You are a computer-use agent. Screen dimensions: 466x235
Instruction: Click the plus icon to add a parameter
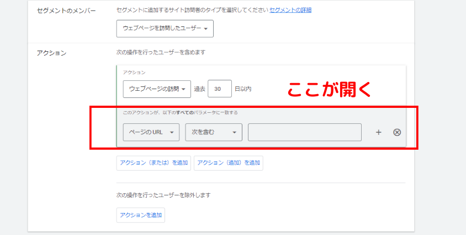click(378, 132)
